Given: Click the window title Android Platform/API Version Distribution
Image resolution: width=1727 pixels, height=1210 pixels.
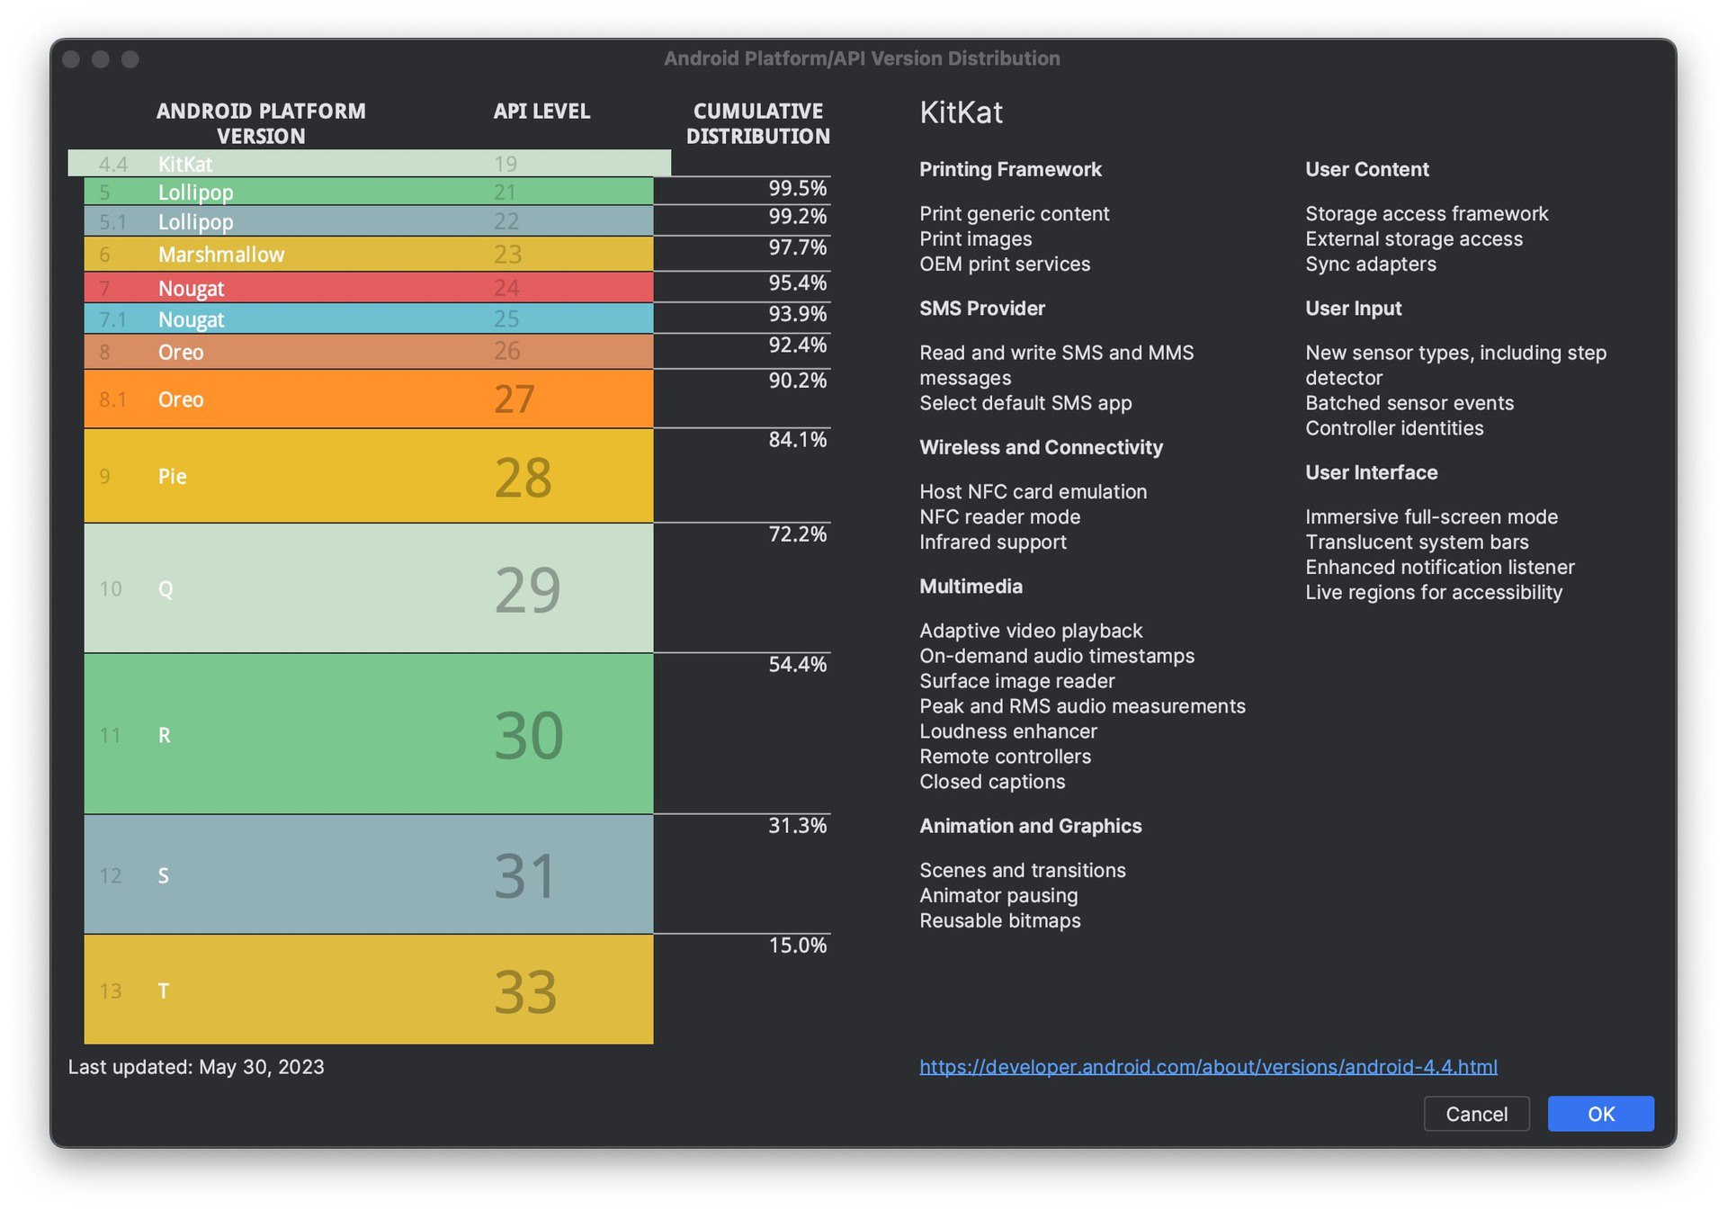Looking at the screenshot, I should (862, 58).
